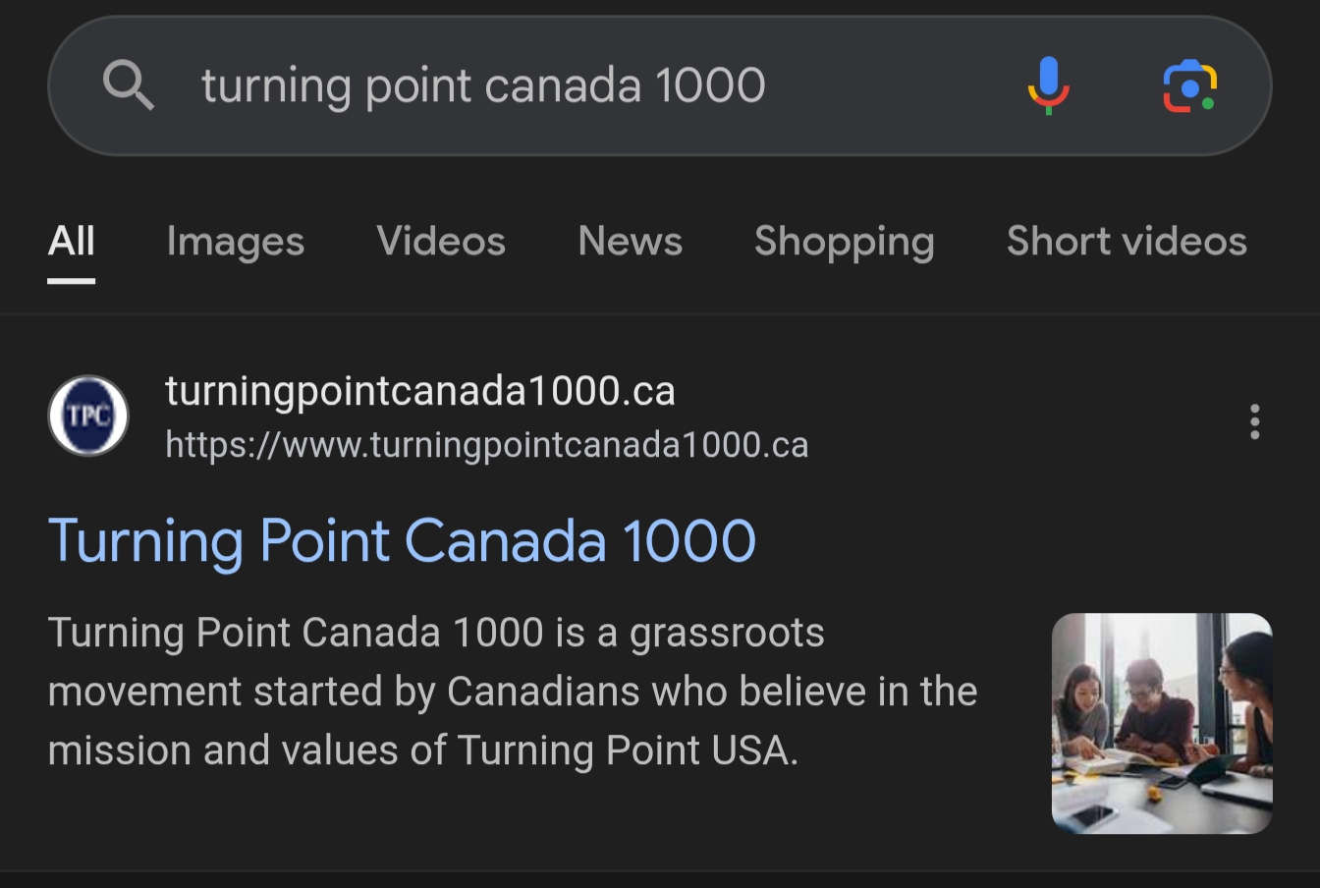This screenshot has width=1320, height=888.
Task: Open the students studying thumbnail image
Action: [x=1162, y=723]
